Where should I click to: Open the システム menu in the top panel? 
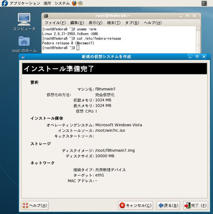pyautogui.click(x=62, y=3)
